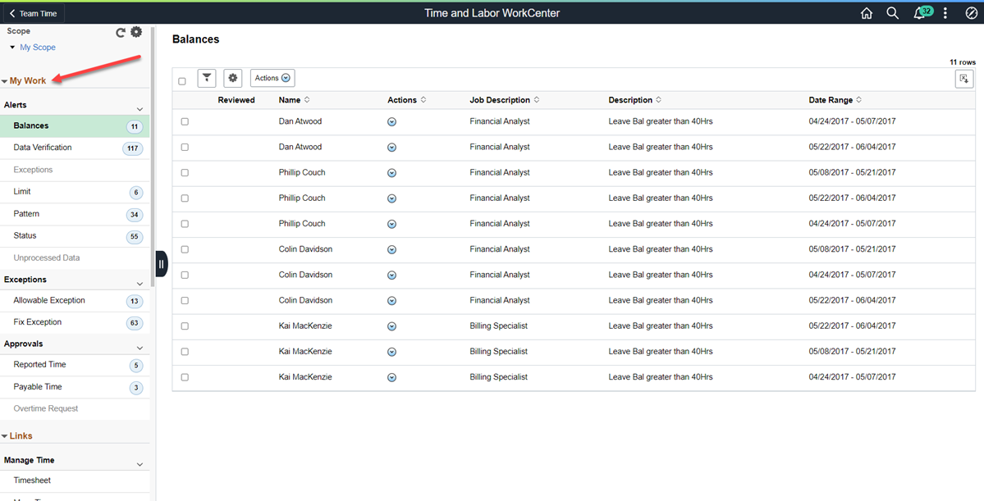Click the left panel vertical scrollbar
Viewport: 984px width, 501px height.
(x=153, y=157)
